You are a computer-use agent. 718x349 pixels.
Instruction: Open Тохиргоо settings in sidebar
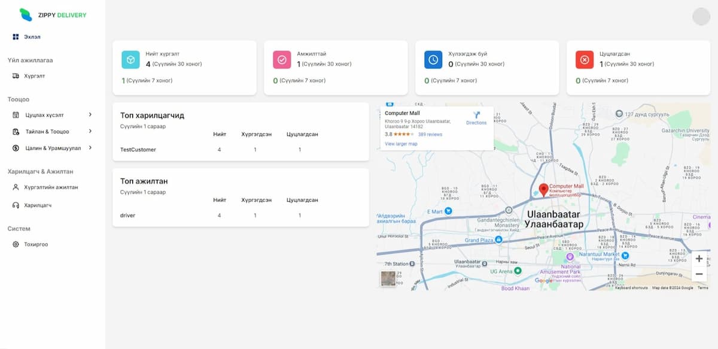pyautogui.click(x=35, y=244)
